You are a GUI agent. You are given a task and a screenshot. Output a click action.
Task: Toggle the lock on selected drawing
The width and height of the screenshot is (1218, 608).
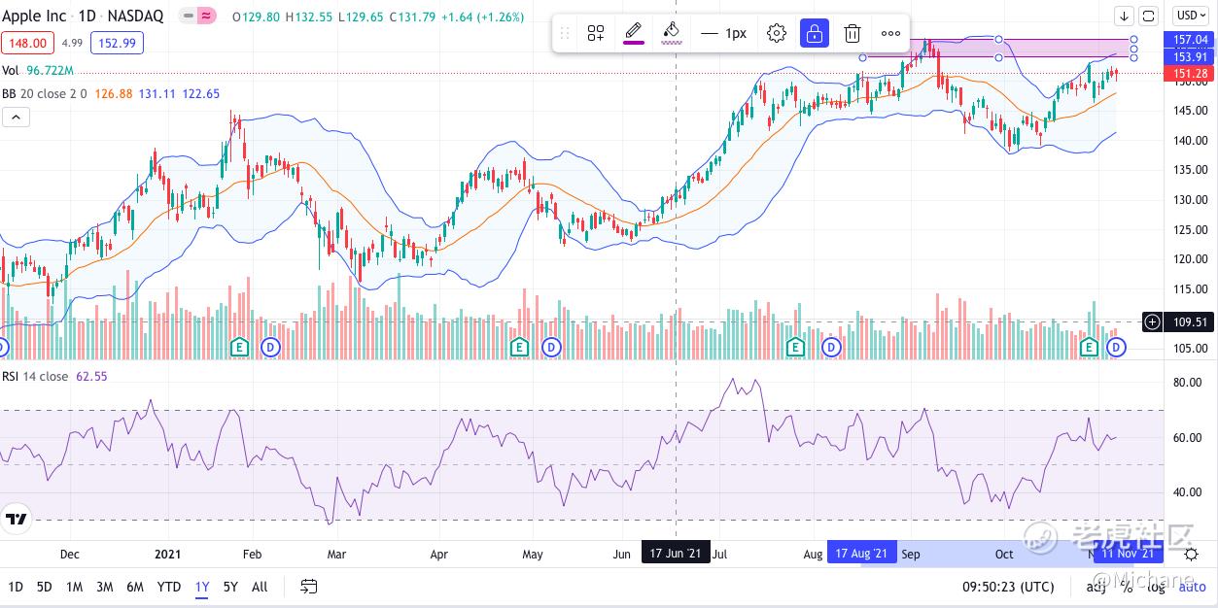pos(815,33)
